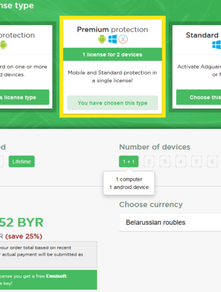The width and height of the screenshot is (221, 292).
Task: Select the 1 + 1 devices option
Action: (x=128, y=161)
